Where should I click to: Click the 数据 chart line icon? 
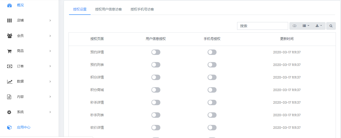9,82
